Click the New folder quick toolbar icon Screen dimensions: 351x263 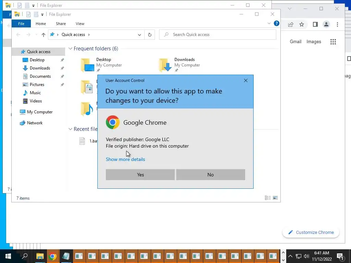(x=36, y=14)
